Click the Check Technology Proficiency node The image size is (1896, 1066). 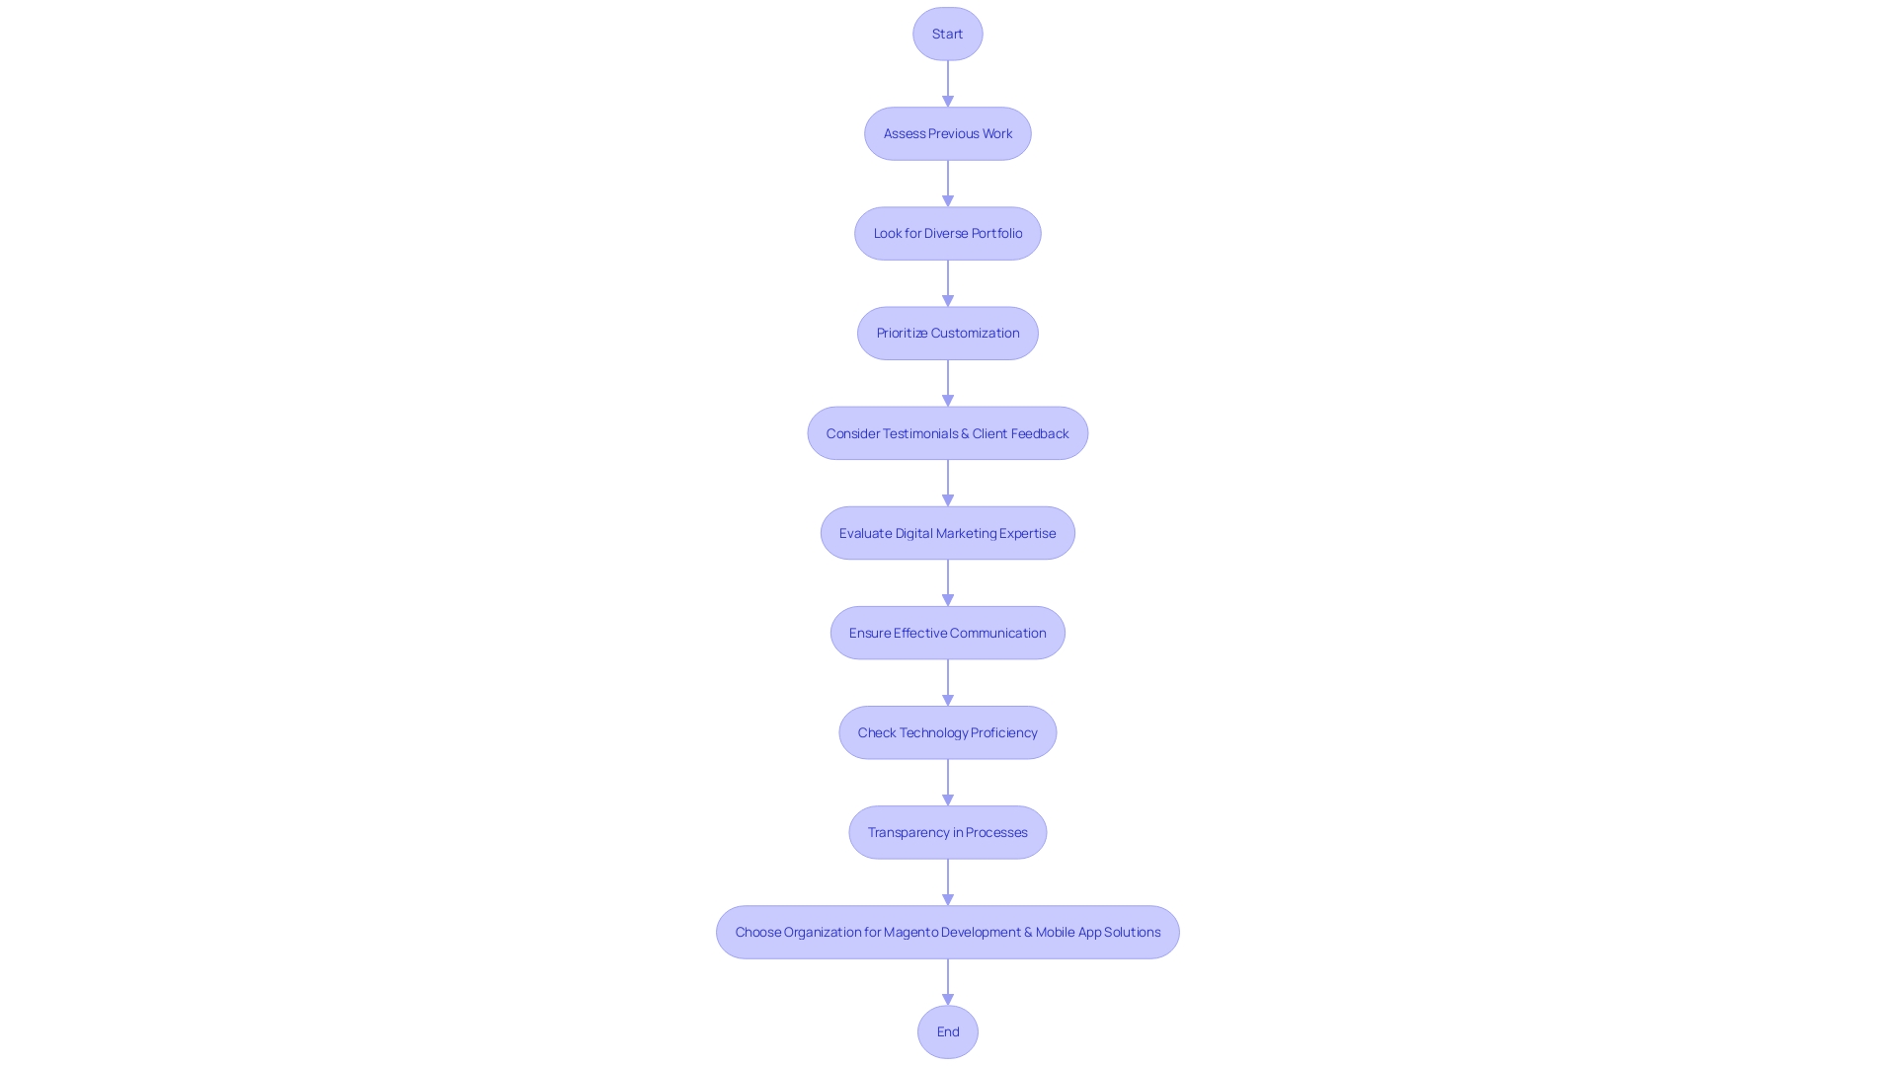coord(948,731)
